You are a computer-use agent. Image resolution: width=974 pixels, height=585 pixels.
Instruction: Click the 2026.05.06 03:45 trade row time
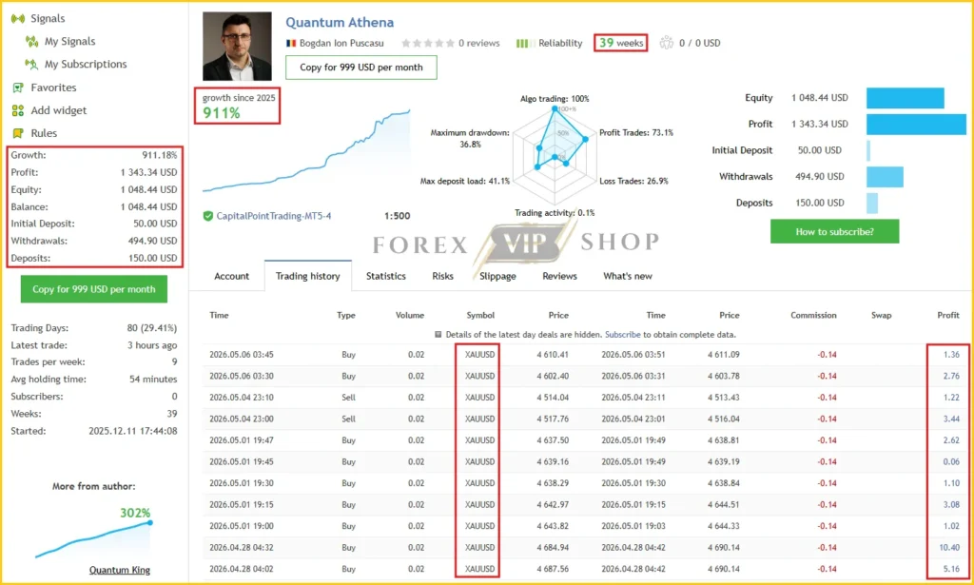[242, 355]
